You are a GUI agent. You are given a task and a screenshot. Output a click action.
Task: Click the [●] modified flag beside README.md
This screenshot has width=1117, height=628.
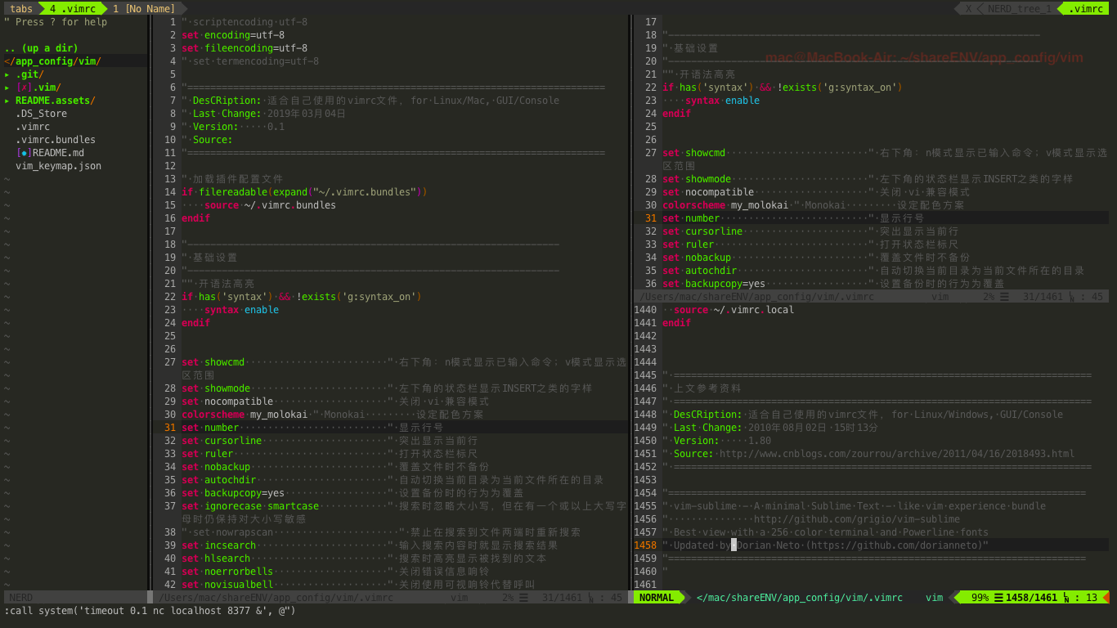[24, 153]
